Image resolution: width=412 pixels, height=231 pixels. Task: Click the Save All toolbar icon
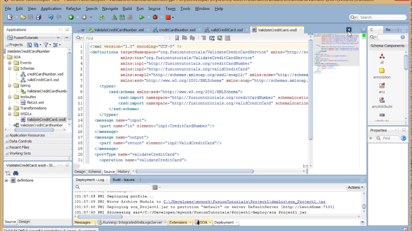tap(38, 17)
